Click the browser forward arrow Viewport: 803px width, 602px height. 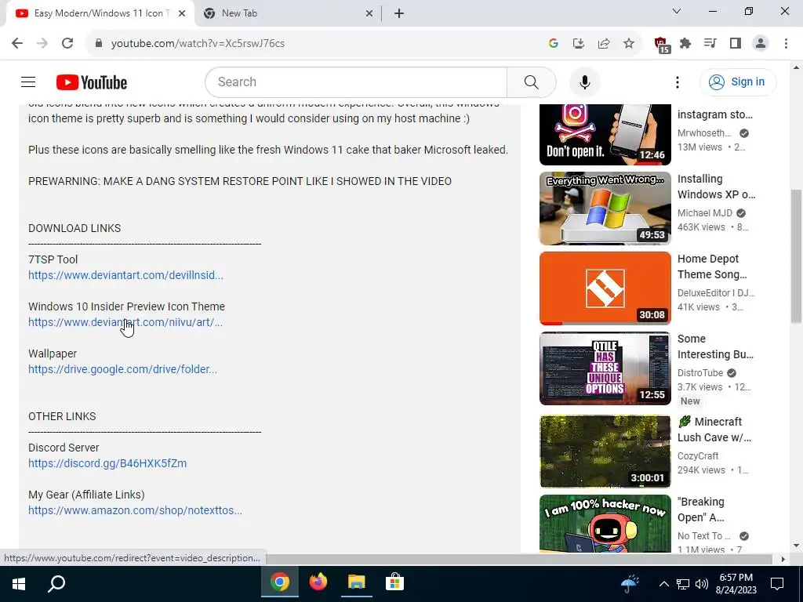coord(42,43)
